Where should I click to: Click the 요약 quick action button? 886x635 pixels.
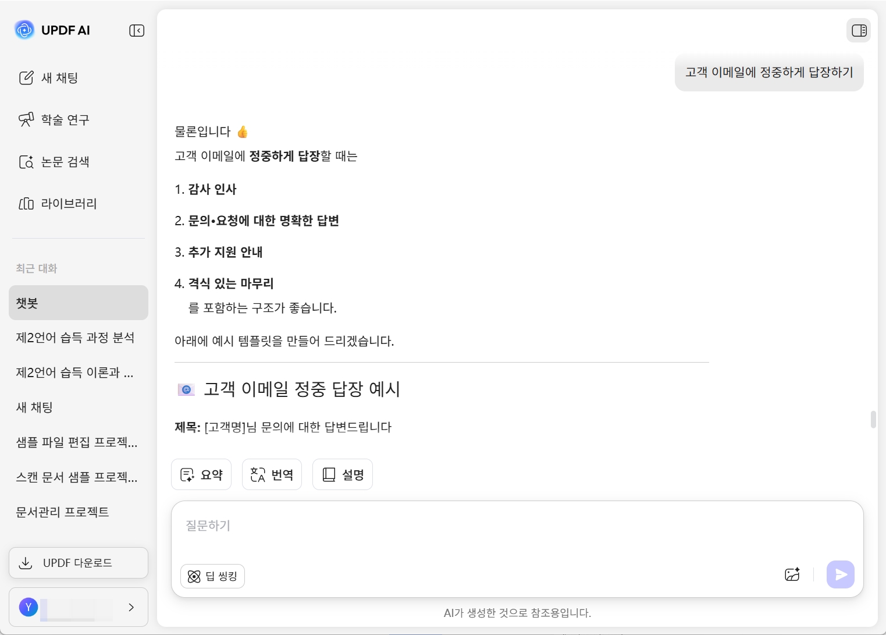pyautogui.click(x=201, y=475)
